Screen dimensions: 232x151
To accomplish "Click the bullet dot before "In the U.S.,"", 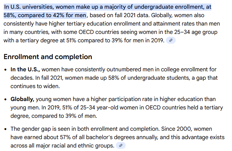I will click(x=5, y=70).
